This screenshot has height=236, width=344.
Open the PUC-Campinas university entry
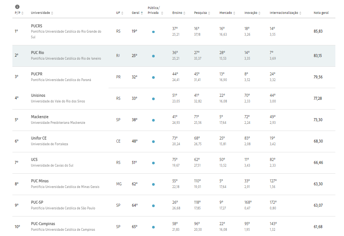point(43,224)
